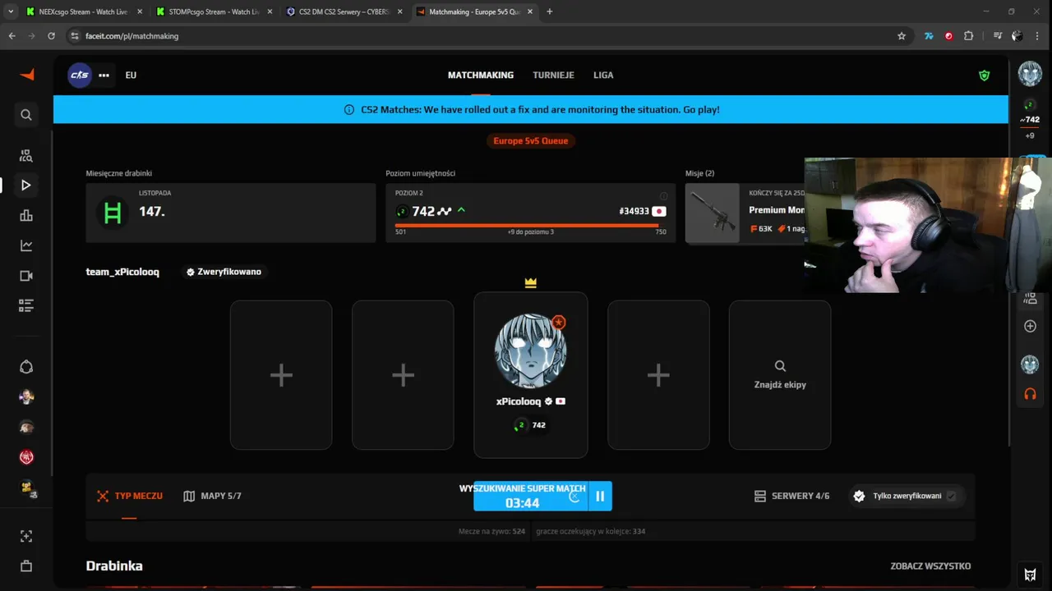Pause the super match search
This screenshot has width=1052, height=591.
(600, 496)
